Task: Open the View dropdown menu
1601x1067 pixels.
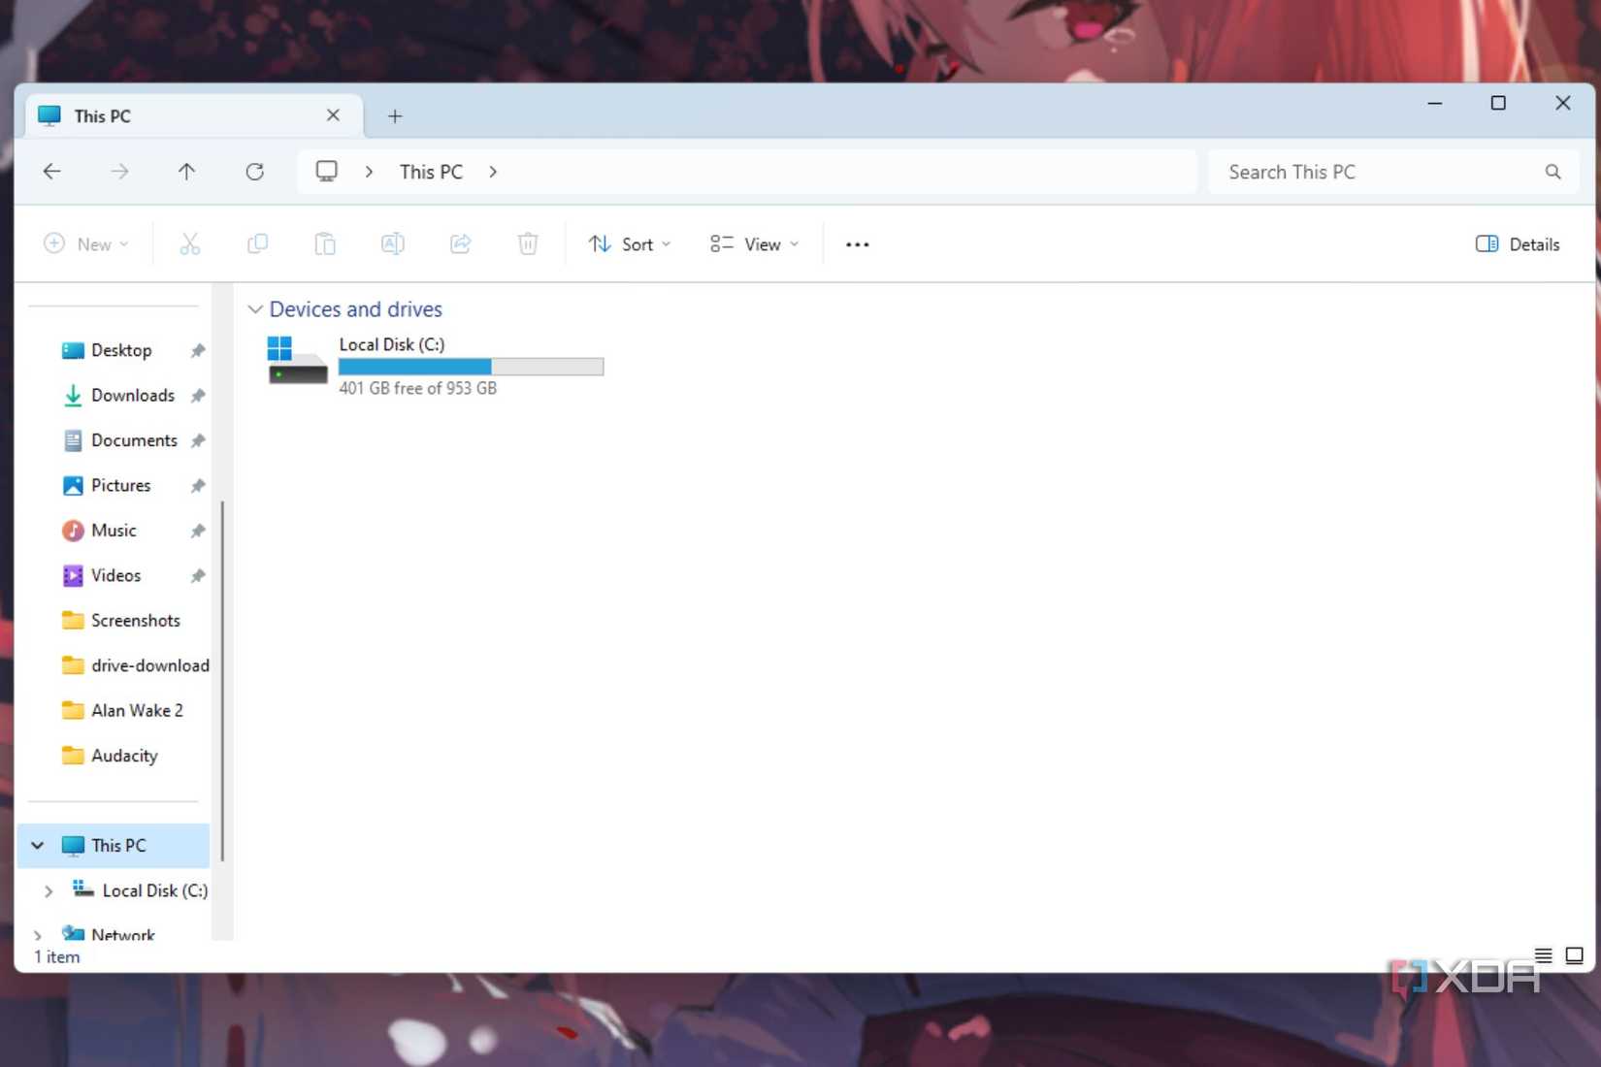Action: 755,244
